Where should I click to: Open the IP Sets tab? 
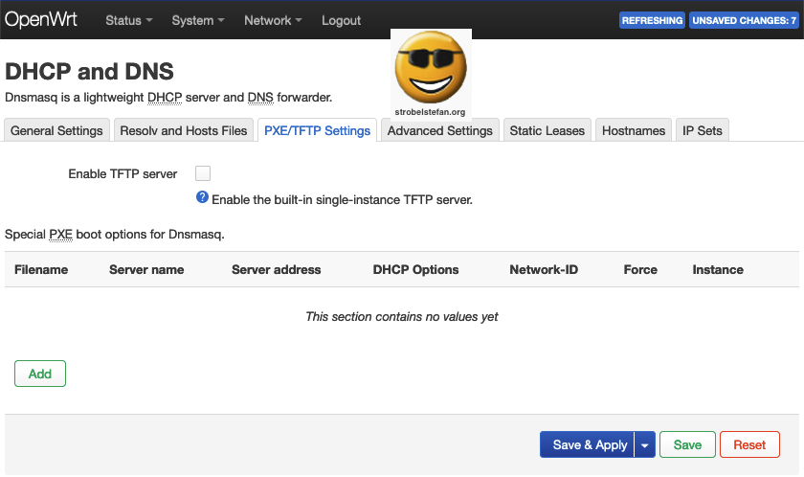pyautogui.click(x=702, y=130)
